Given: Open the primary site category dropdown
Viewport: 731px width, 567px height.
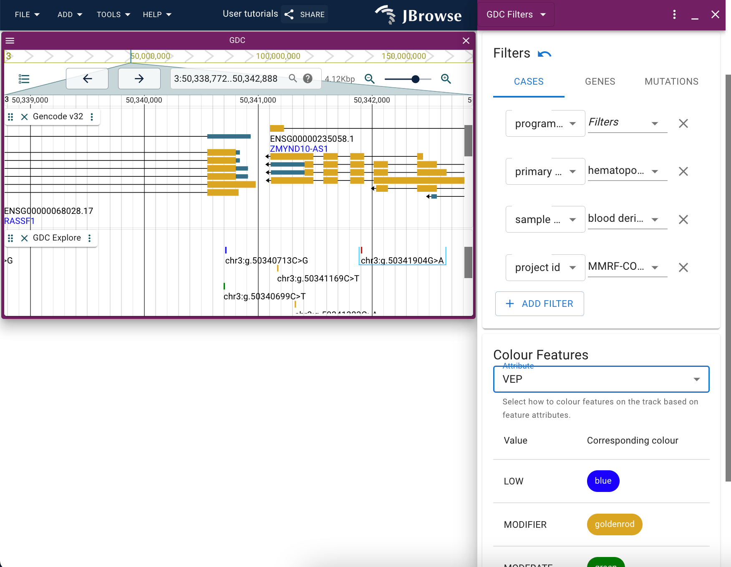Looking at the screenshot, I should point(545,171).
